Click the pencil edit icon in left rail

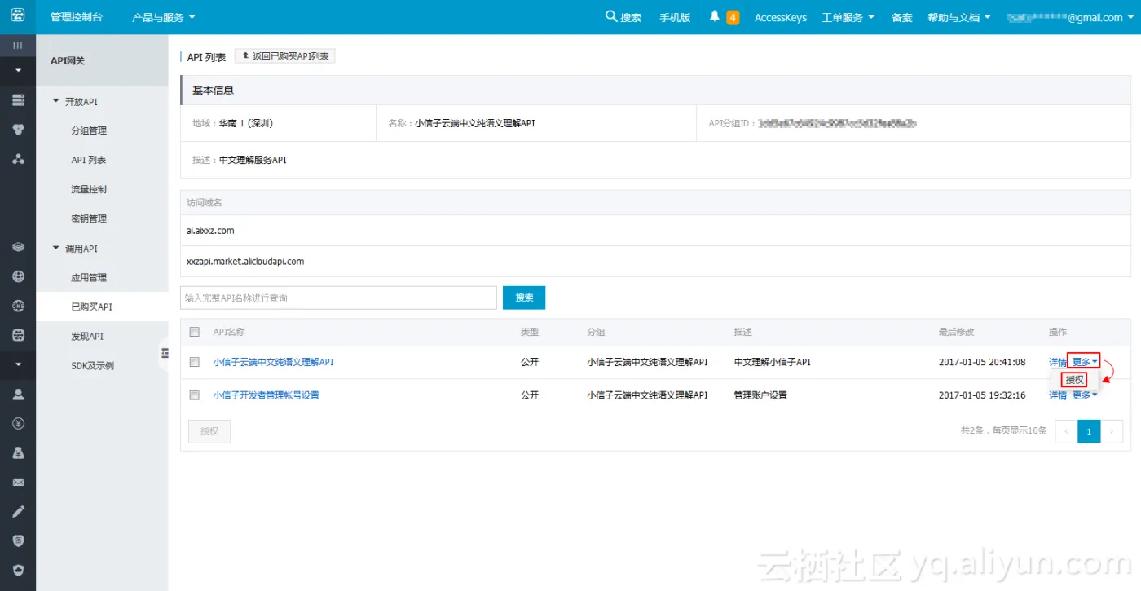pos(18,511)
